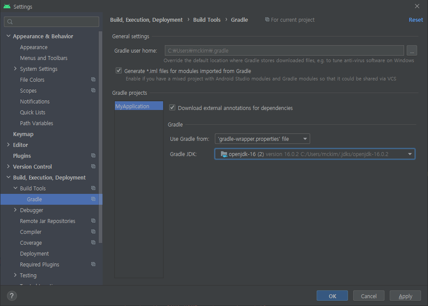Click the project-level icon beside Compiler
This screenshot has height=306, width=428.
94,232
